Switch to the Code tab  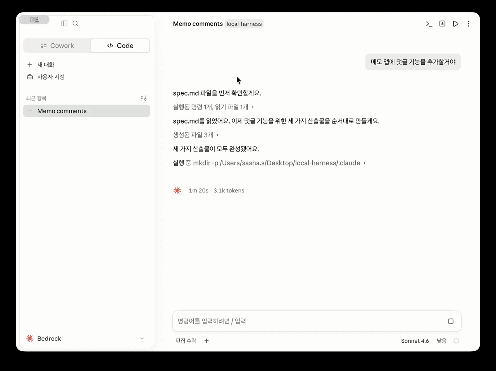[120, 46]
